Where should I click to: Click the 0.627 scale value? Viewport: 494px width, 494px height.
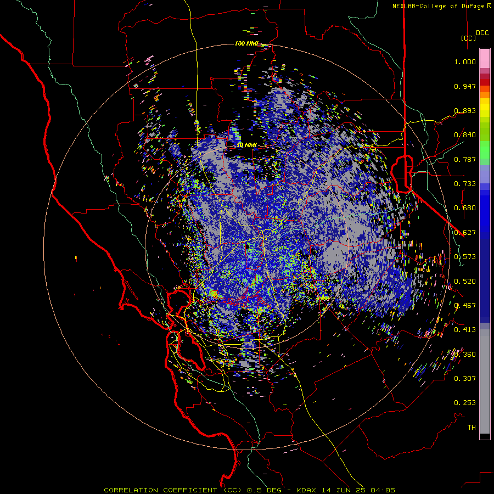(x=465, y=233)
